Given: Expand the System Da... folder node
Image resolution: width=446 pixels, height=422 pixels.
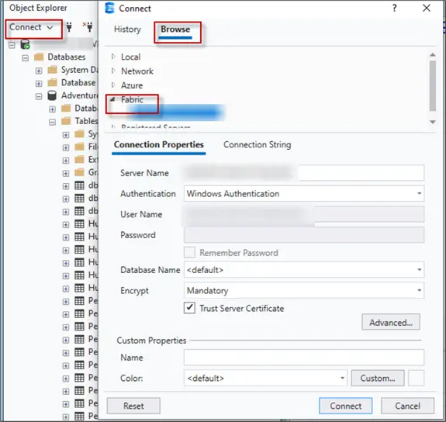Looking at the screenshot, I should [x=39, y=71].
